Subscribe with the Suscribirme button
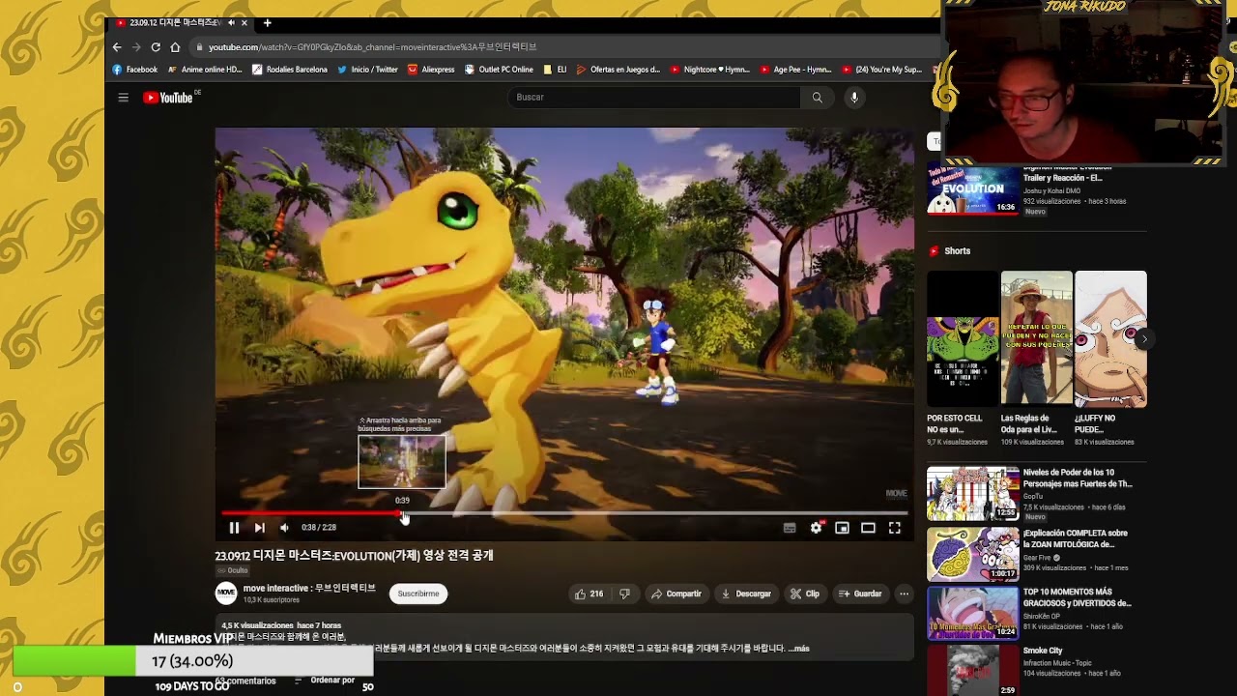 [x=418, y=594]
